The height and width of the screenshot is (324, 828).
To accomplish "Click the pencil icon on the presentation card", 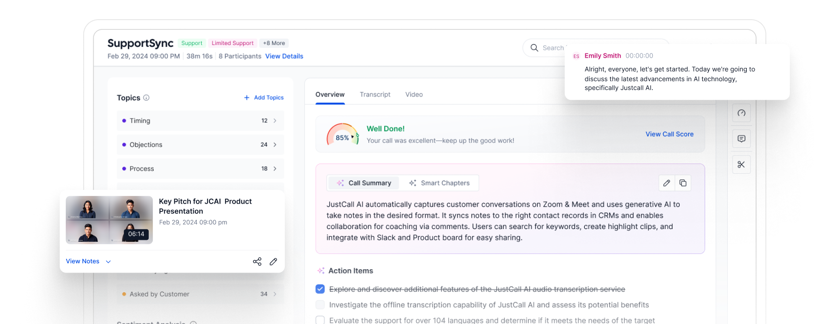I will point(274,261).
